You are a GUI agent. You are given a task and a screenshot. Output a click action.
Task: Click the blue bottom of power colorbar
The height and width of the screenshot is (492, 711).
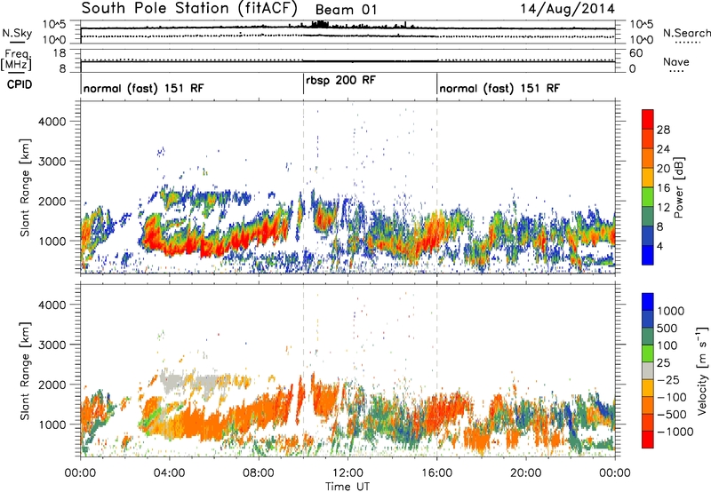(648, 256)
